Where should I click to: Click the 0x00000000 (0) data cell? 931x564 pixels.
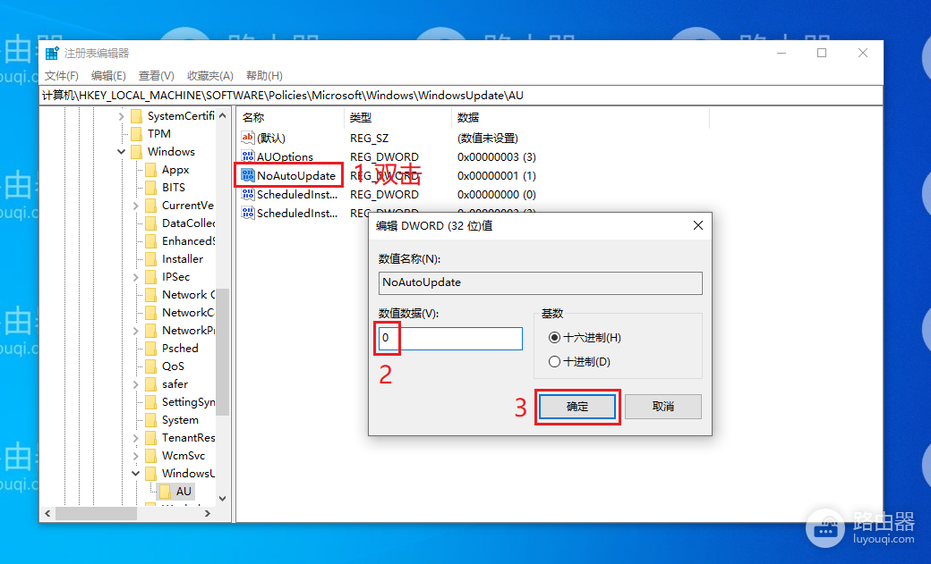point(496,195)
